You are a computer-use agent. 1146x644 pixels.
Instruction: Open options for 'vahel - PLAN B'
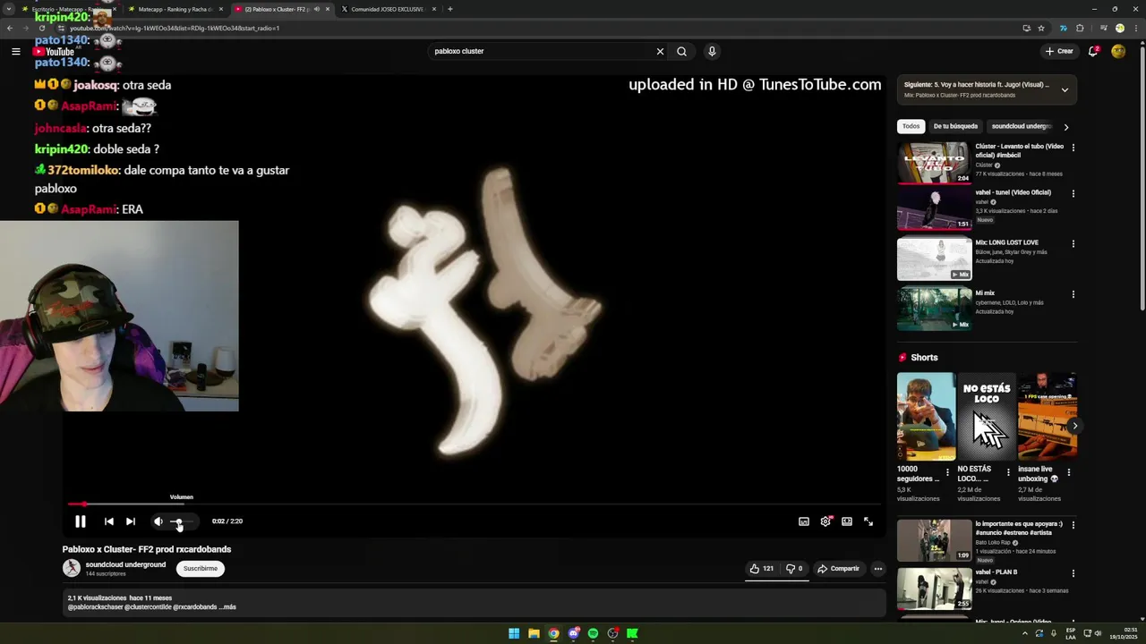coord(1073,573)
